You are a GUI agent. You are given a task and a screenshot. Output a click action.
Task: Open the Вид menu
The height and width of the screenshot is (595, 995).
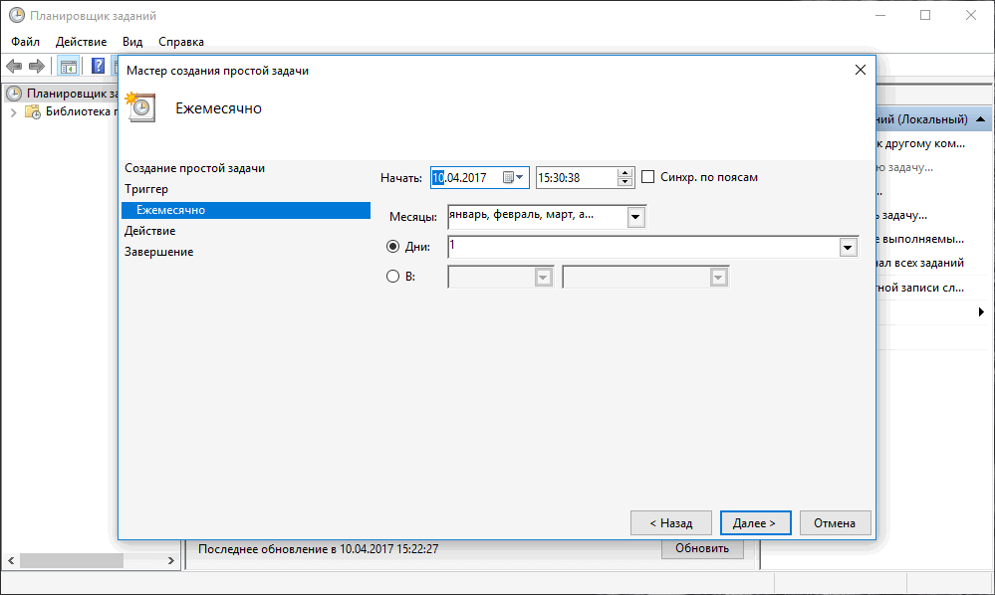tap(132, 42)
